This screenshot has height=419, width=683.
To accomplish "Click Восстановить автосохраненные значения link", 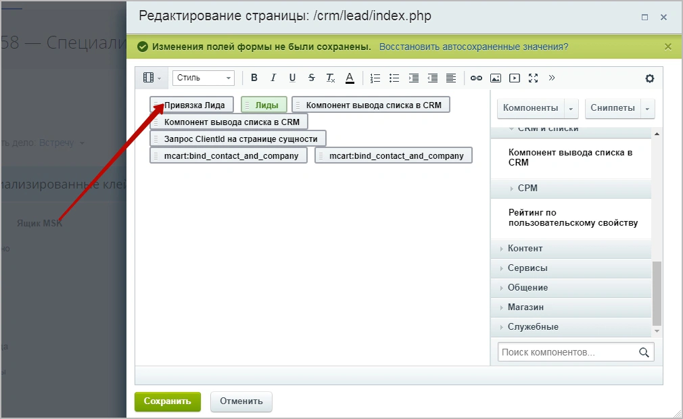I will [474, 47].
